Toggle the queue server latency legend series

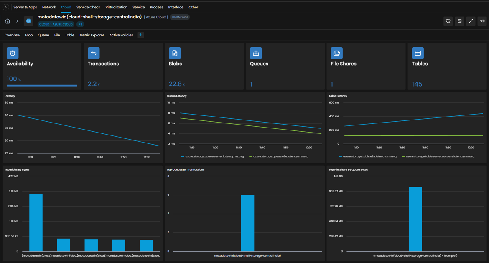tap(212, 156)
